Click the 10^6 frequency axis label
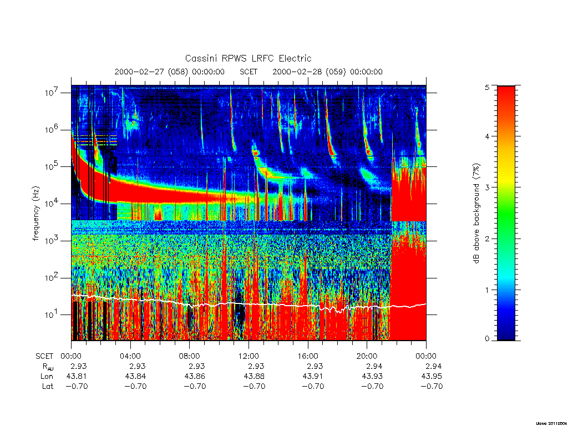Viewport: 568px width, 426px height. pyautogui.click(x=52, y=129)
